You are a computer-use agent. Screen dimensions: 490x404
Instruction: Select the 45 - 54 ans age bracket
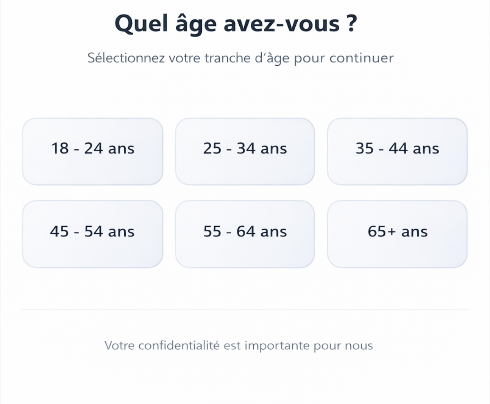click(x=93, y=234)
